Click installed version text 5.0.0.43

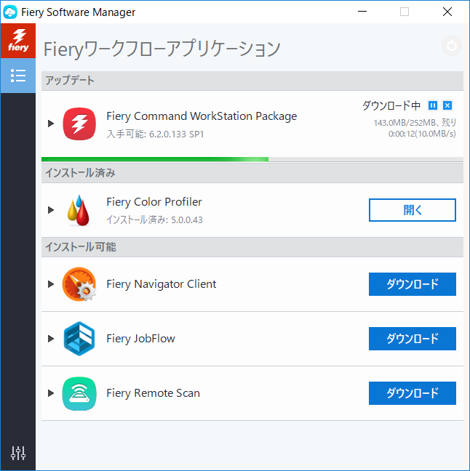coord(187,220)
